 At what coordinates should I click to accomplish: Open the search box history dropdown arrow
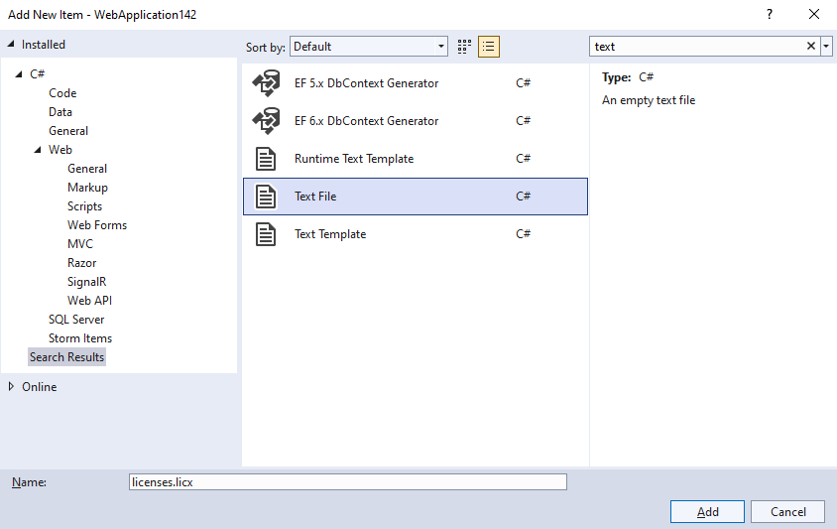click(x=826, y=47)
